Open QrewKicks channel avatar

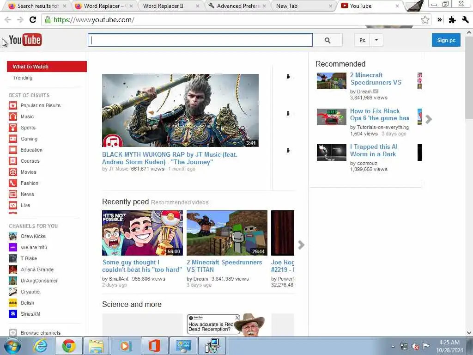click(12, 236)
